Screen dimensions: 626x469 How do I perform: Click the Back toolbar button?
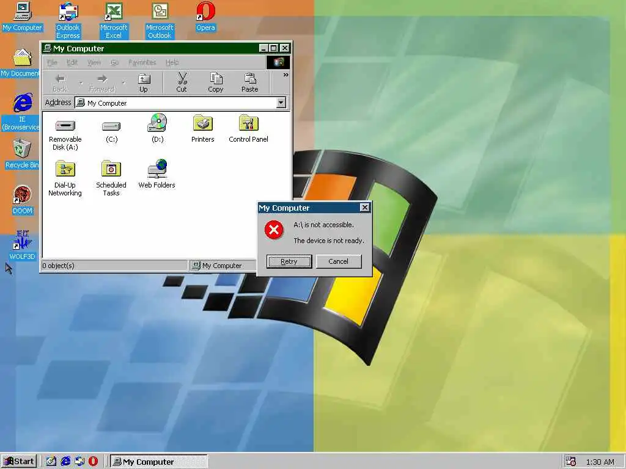point(60,83)
